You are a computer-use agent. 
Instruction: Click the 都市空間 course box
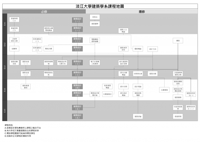click(x=123, y=86)
